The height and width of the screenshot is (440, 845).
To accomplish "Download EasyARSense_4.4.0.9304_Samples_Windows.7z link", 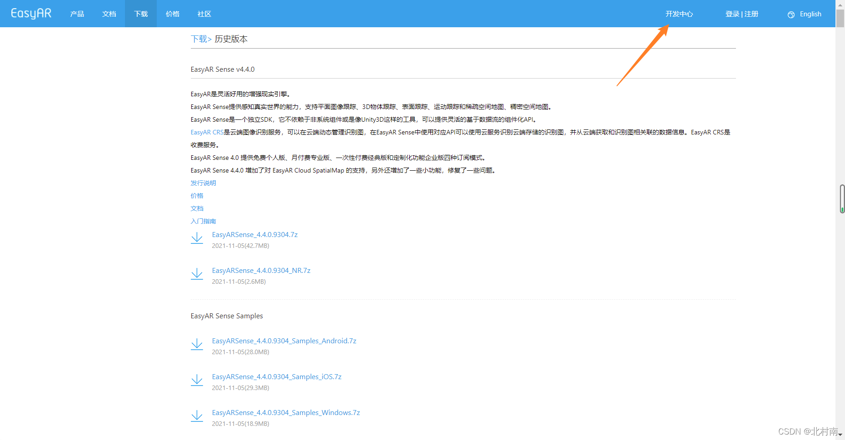I will click(x=286, y=413).
